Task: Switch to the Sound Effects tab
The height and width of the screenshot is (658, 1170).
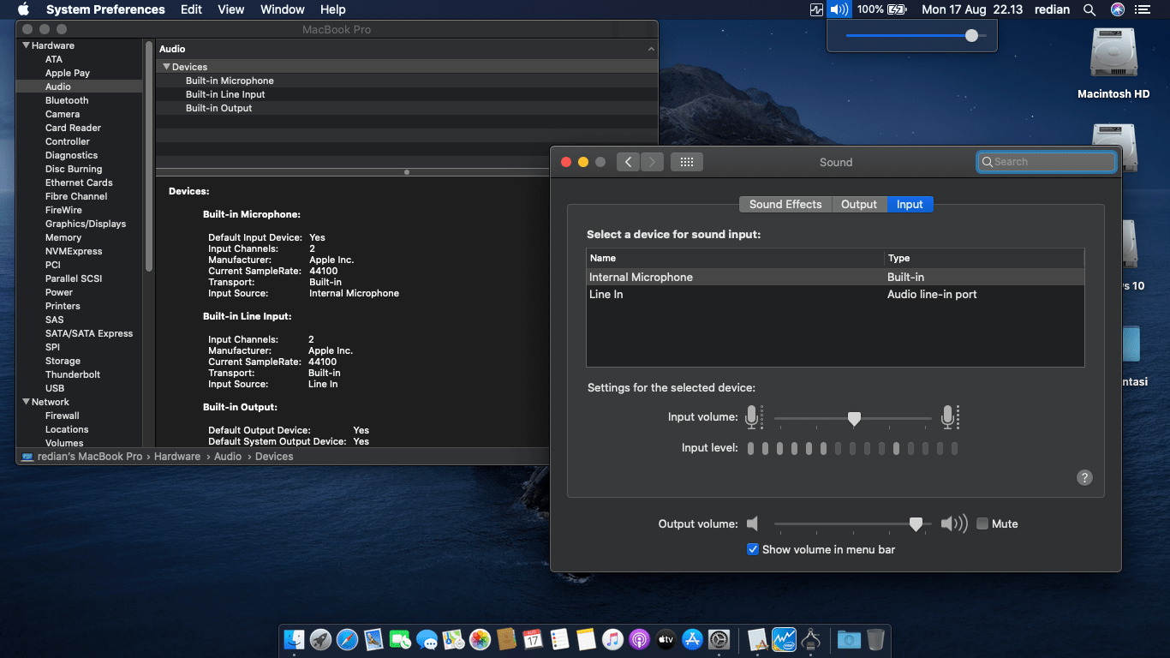Action: [785, 204]
